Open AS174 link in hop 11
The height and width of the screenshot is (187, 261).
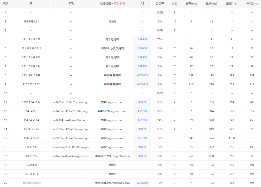click(x=142, y=102)
